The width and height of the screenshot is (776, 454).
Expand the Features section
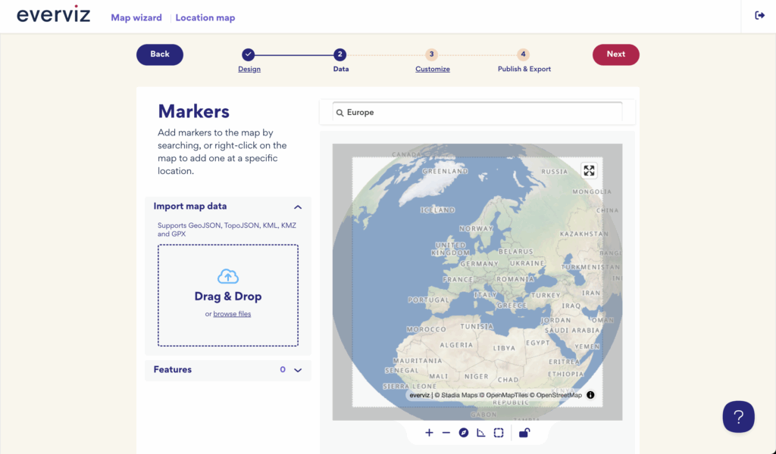(x=297, y=370)
